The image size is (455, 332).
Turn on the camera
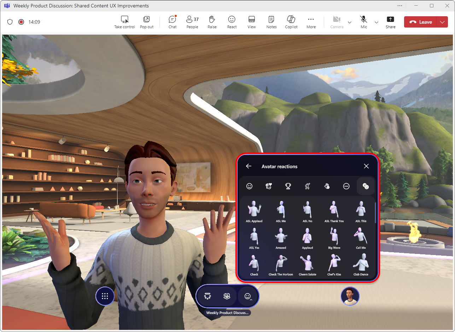tap(337, 22)
